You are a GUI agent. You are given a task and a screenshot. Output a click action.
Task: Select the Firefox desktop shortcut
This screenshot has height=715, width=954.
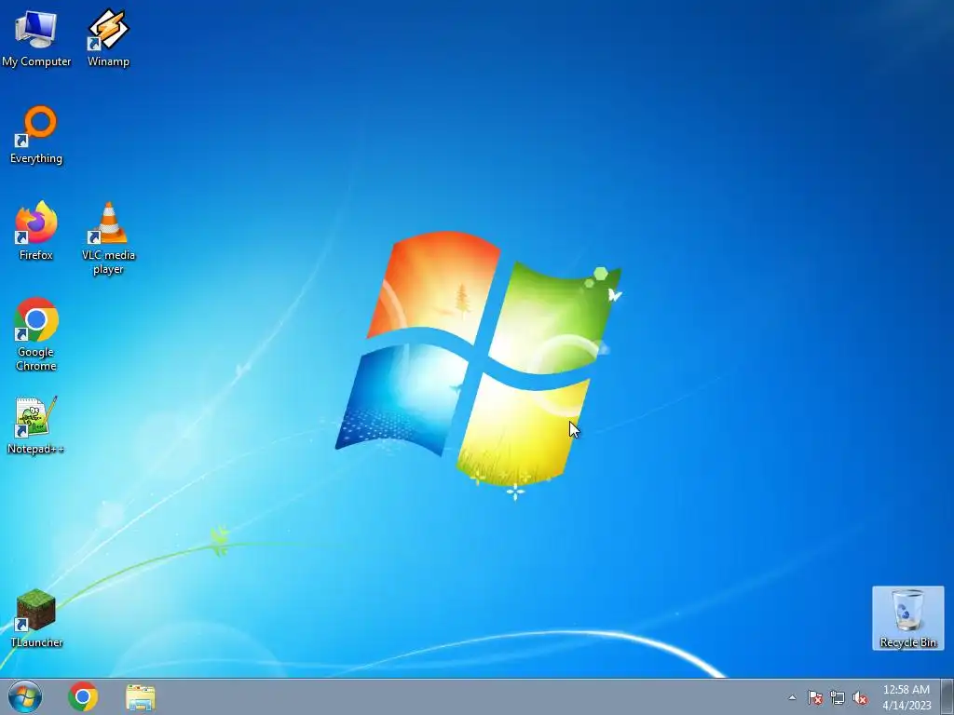[36, 231]
